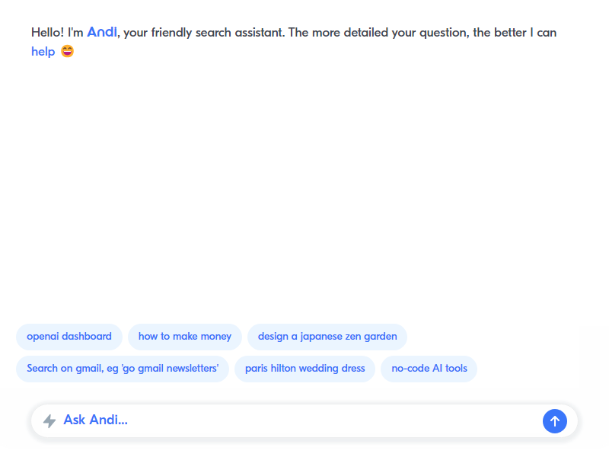Pick the 'design a japanese zen garden' chip
Viewport: 609px width, 457px height.
click(327, 337)
